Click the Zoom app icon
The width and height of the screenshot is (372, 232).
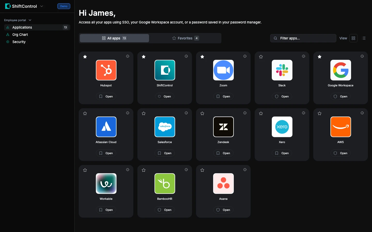tap(223, 70)
